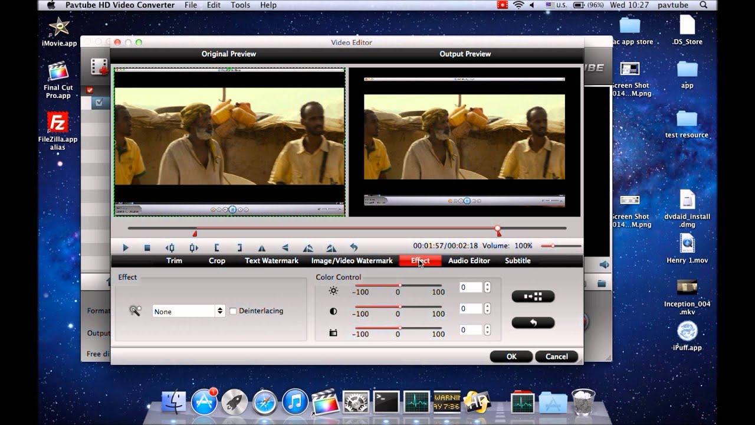Click the contrast value stepper arrows
Screen dimensions: 755x425
[x=487, y=309]
